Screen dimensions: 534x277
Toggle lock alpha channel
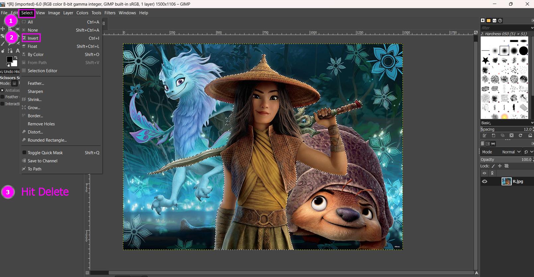506,166
